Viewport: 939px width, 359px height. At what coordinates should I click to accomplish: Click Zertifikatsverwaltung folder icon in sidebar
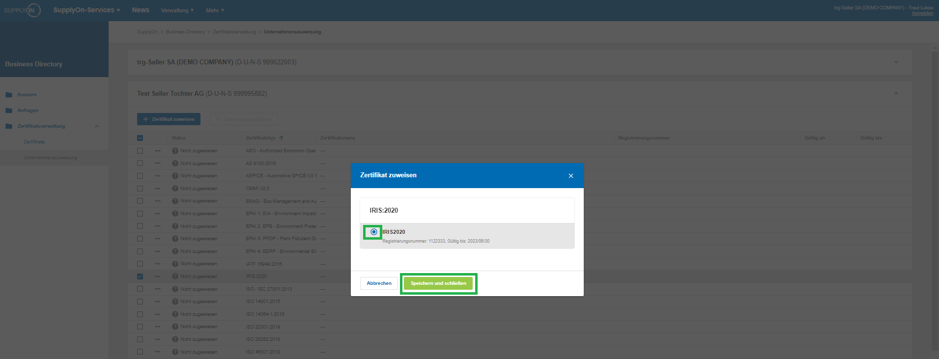coord(9,126)
